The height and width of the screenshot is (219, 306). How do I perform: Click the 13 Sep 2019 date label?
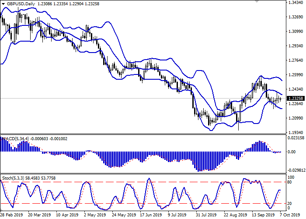coord(262,215)
